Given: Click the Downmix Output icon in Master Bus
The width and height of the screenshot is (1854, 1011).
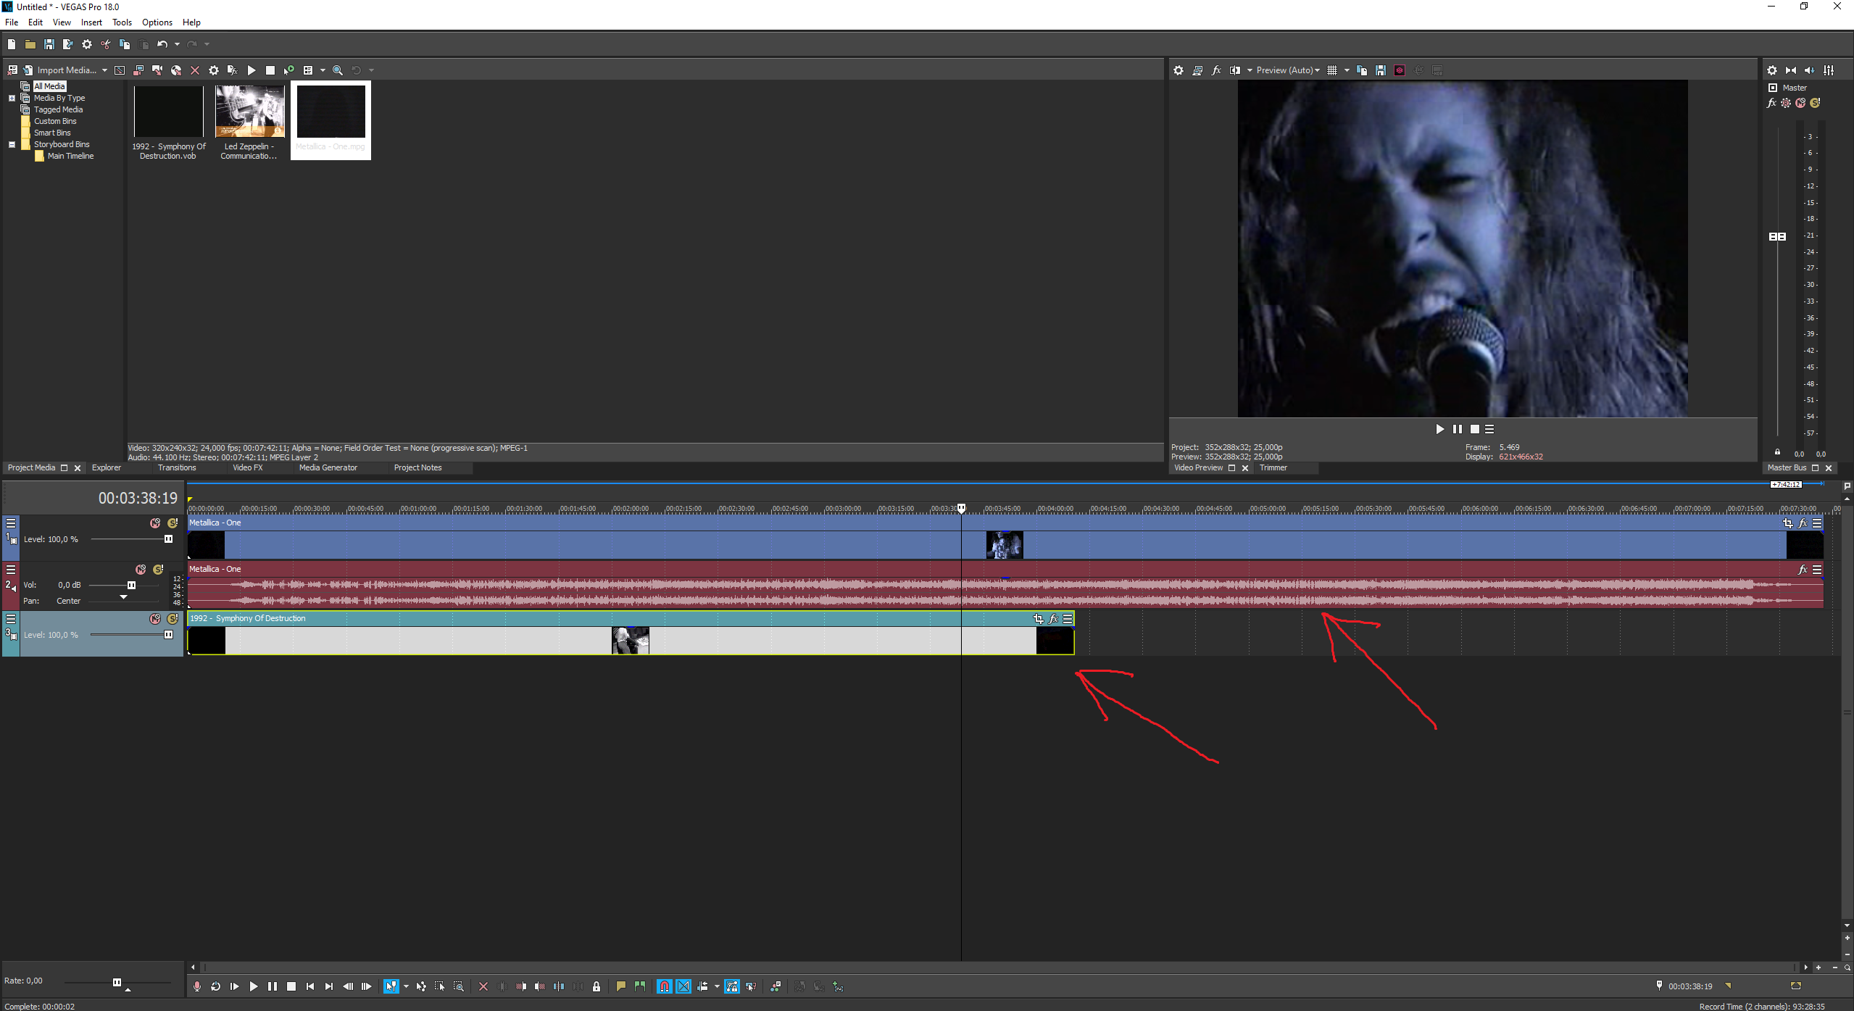Looking at the screenshot, I should [x=1791, y=70].
